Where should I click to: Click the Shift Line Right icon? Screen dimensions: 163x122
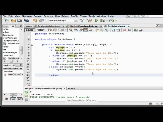(x=118, y=30)
